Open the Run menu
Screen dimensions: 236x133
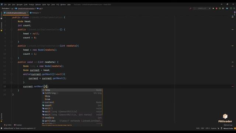click(49, 4)
